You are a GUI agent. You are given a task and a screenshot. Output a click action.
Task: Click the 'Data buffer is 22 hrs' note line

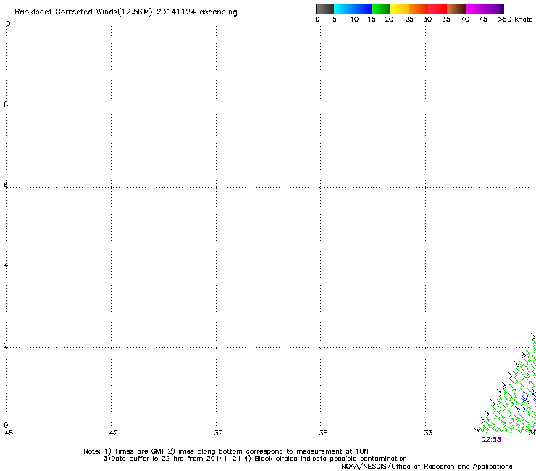pyautogui.click(x=255, y=459)
